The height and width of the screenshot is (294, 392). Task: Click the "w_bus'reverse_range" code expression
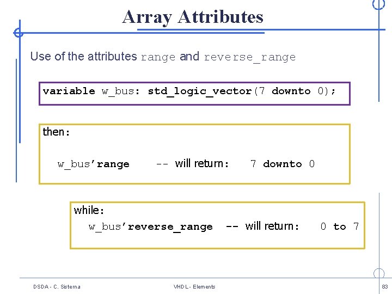151,227
